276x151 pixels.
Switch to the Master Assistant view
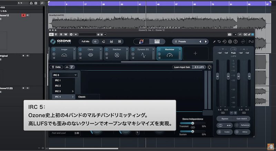tap(141, 42)
